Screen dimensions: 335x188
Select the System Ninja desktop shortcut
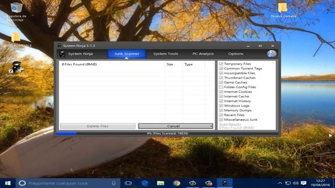tap(16, 69)
